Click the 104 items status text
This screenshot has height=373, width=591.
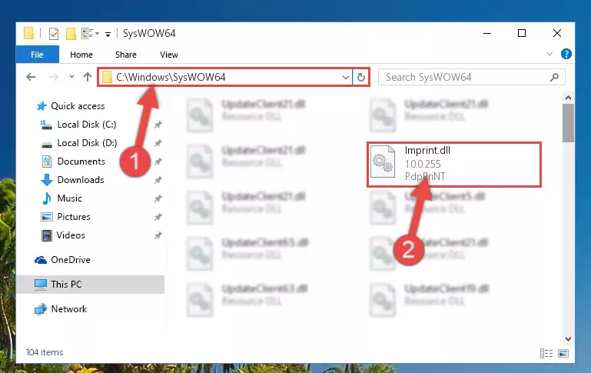pyautogui.click(x=45, y=352)
